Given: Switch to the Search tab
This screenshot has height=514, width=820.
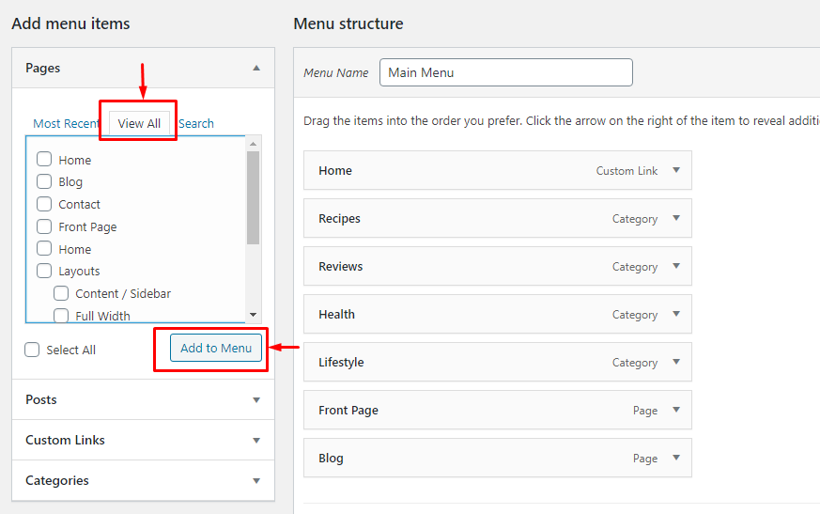Looking at the screenshot, I should point(196,123).
